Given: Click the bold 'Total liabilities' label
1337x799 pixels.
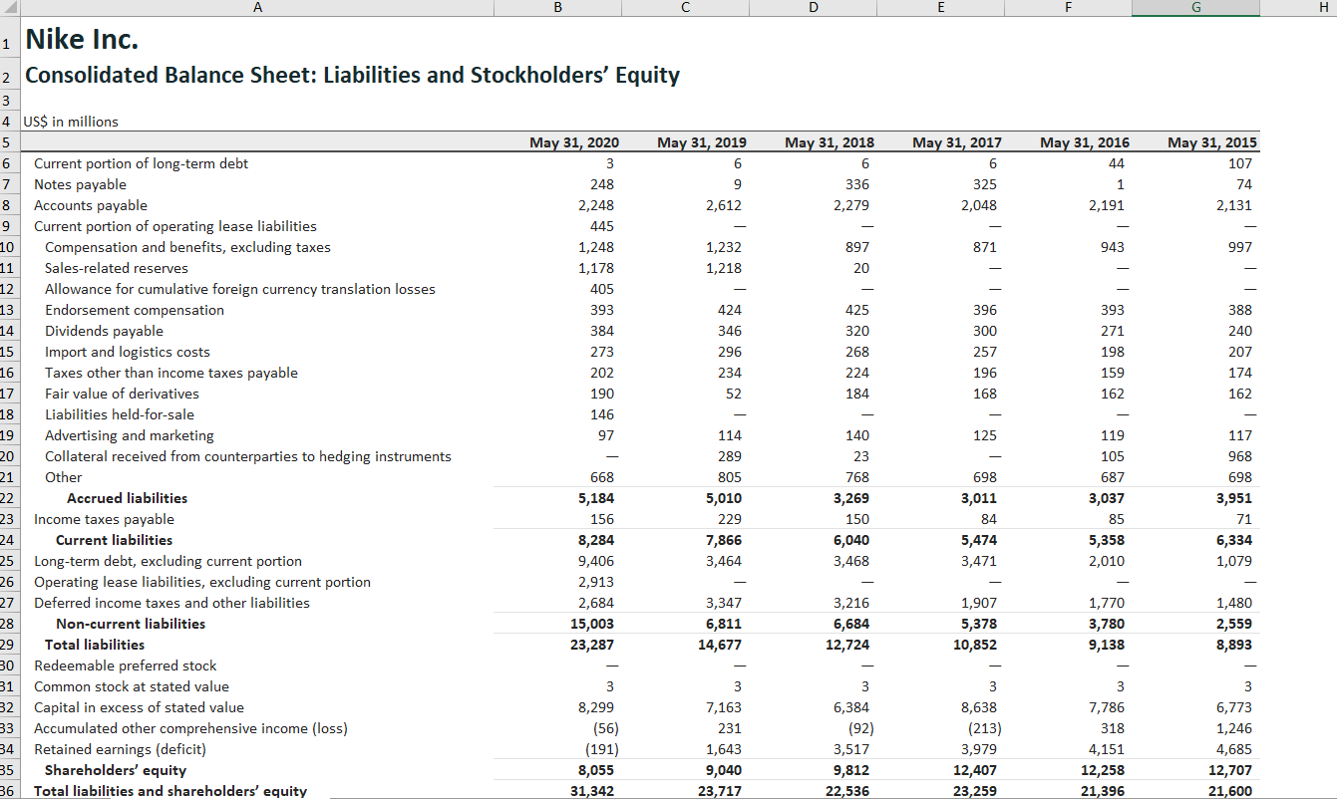Looking at the screenshot, I should [x=95, y=645].
